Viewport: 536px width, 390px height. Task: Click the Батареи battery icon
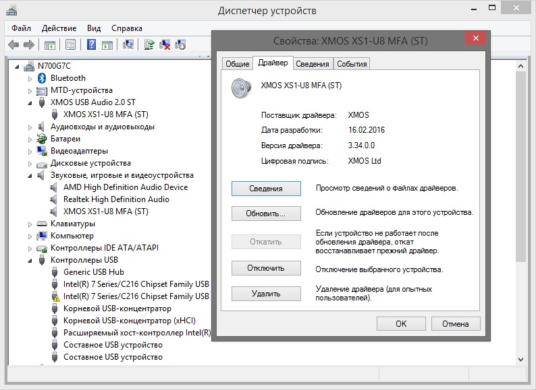click(42, 139)
